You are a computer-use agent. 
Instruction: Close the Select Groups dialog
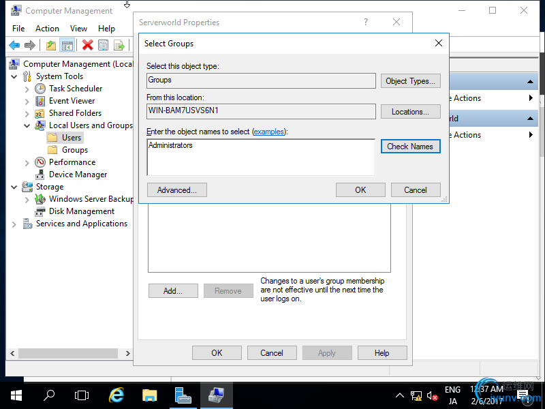tap(439, 43)
